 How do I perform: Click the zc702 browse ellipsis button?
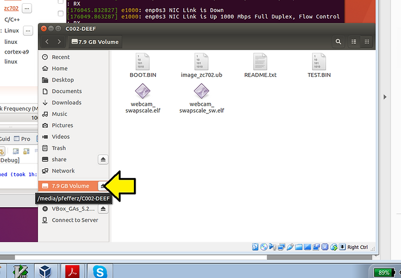click(x=27, y=8)
